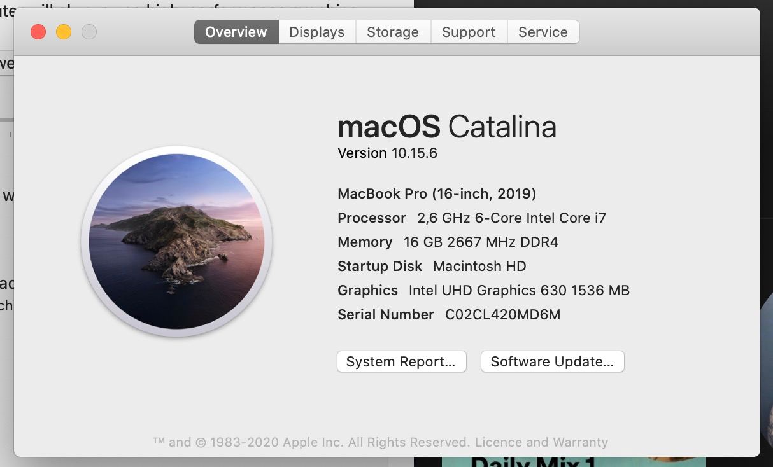Click the macOS Catalina island image
The width and height of the screenshot is (773, 467).
pyautogui.click(x=176, y=241)
